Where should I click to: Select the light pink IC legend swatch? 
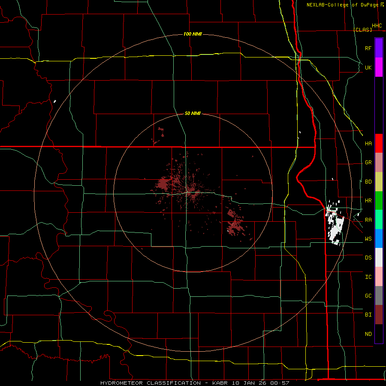[x=379, y=277]
